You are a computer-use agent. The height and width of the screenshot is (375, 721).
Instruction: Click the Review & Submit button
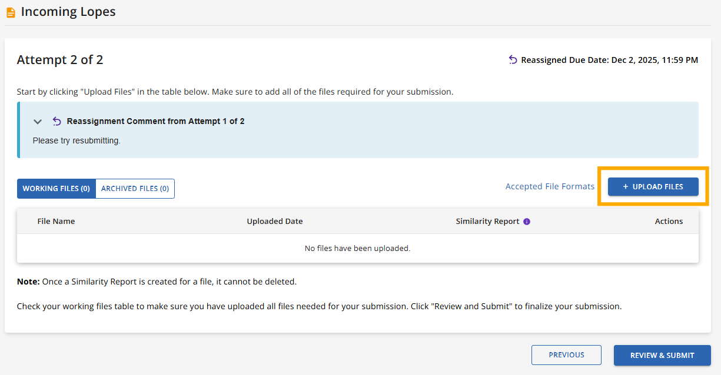[x=662, y=355]
